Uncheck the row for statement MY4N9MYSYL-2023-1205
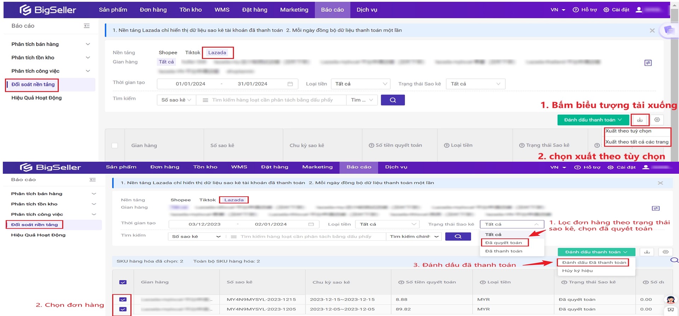This screenshot has width=679, height=316. (123, 309)
